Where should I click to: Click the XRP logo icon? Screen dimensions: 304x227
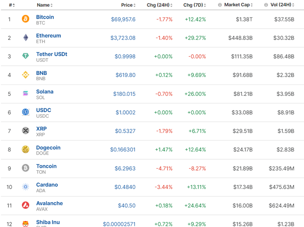point(25,130)
